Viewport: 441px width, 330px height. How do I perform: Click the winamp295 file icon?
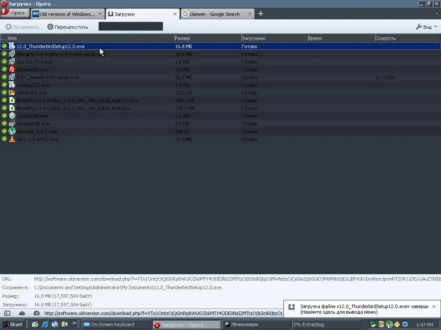12,123
